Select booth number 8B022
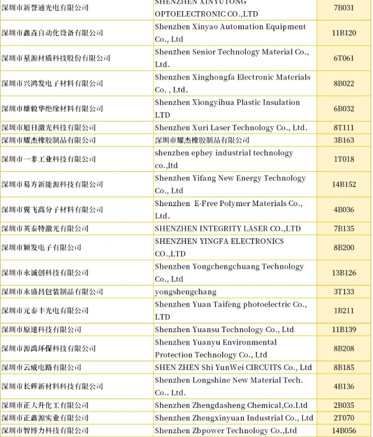Image resolution: width=373 pixels, height=437 pixels. click(x=344, y=83)
